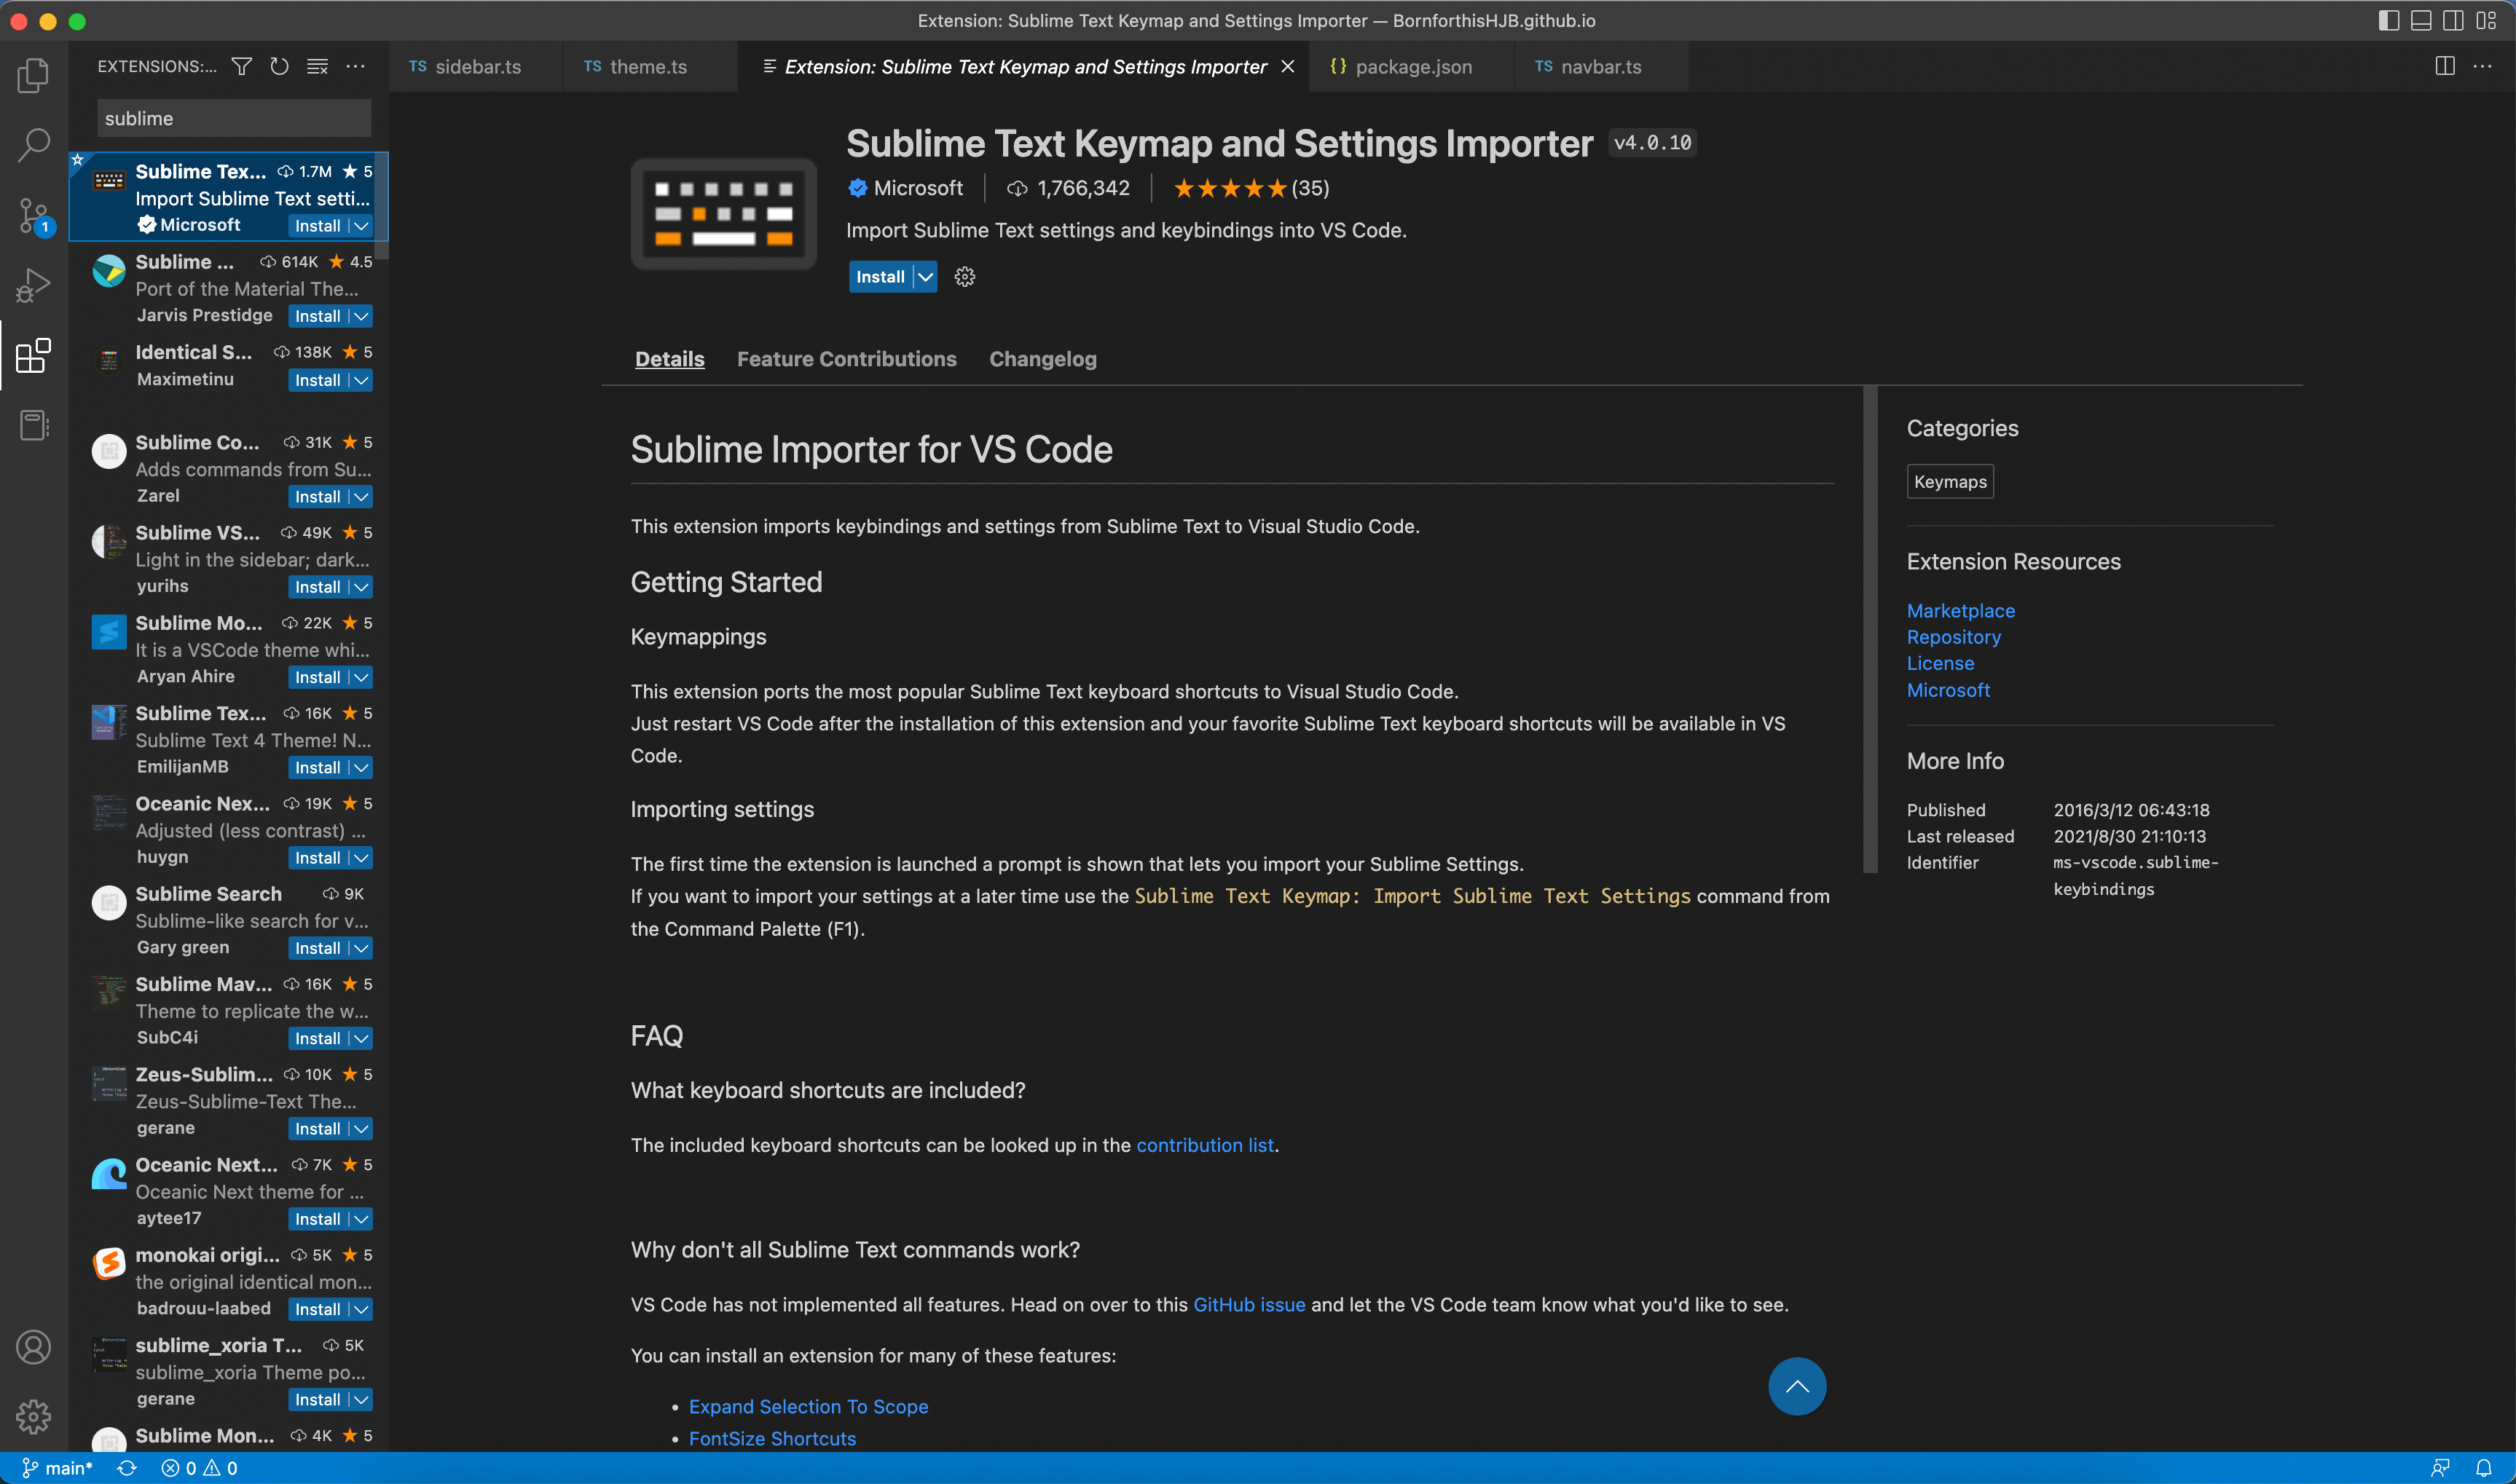The height and width of the screenshot is (1484, 2516).
Task: Select the Details tab
Action: [669, 359]
